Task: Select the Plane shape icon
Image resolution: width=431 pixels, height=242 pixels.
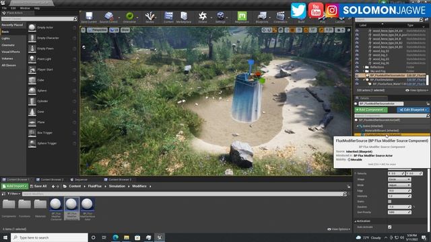Action: 32,122
